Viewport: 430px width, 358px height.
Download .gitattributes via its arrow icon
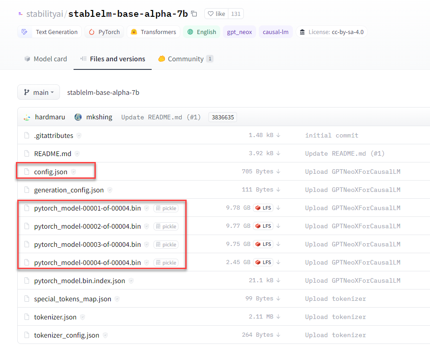pyautogui.click(x=278, y=135)
